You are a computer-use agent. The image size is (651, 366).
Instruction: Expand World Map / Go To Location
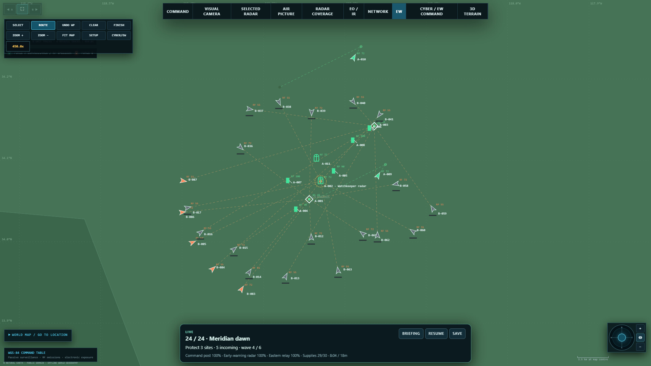pos(38,335)
